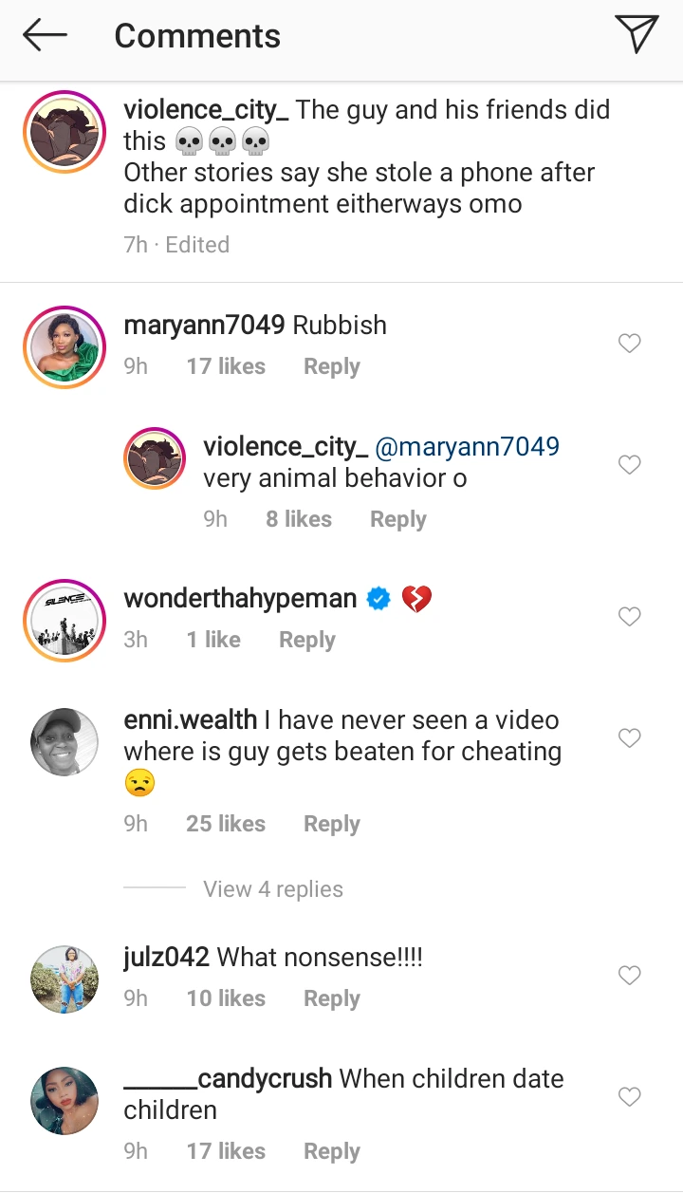Viewport: 683px width, 1193px height.
Task: Like wonderthahypeman's broken heart comment
Action: pyautogui.click(x=630, y=617)
